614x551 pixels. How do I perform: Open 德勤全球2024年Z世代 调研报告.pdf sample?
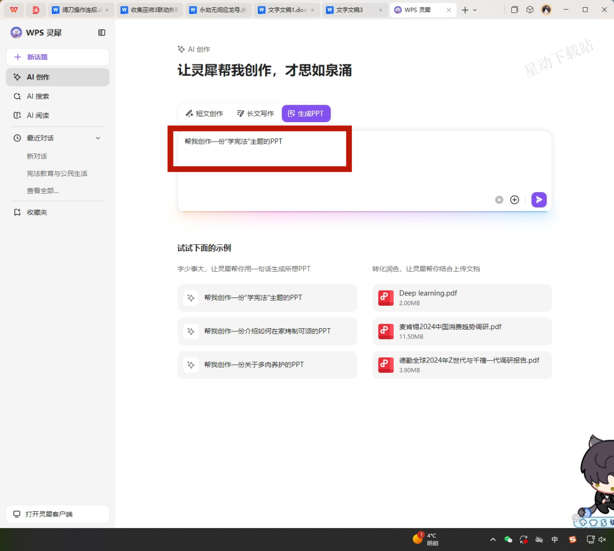(x=462, y=365)
